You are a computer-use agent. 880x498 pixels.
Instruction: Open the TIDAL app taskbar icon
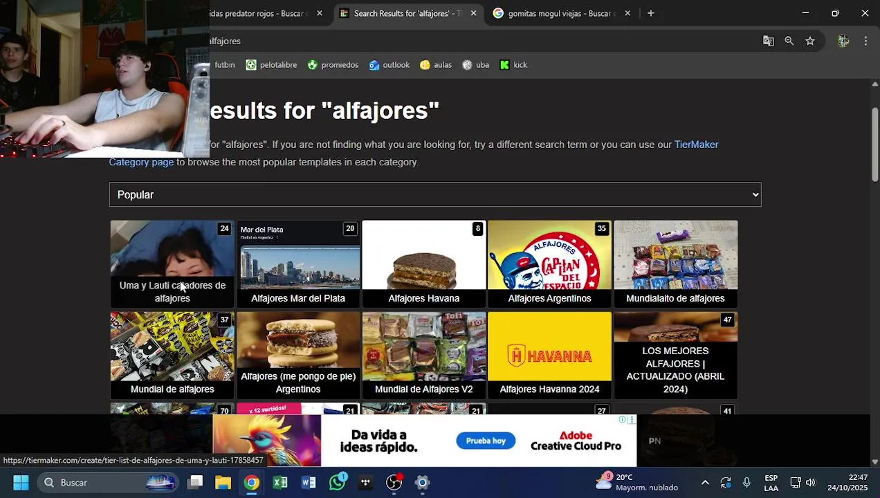365,482
